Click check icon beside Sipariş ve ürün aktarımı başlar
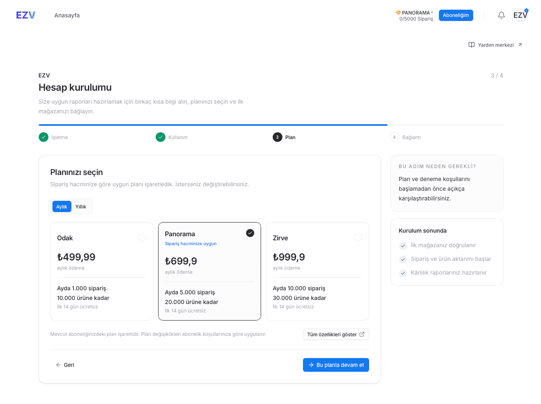The height and width of the screenshot is (404, 541). [403, 259]
